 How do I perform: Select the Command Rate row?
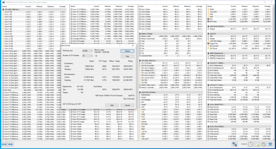(171, 56)
